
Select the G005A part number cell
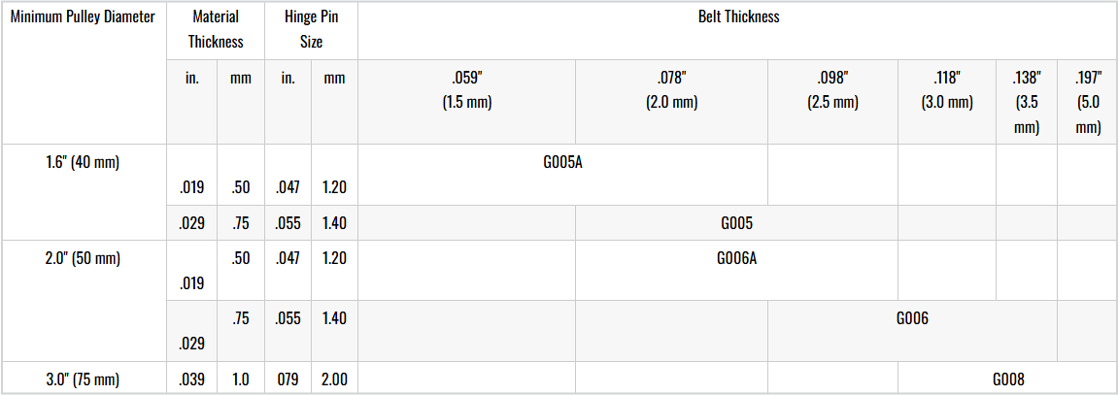tap(562, 162)
